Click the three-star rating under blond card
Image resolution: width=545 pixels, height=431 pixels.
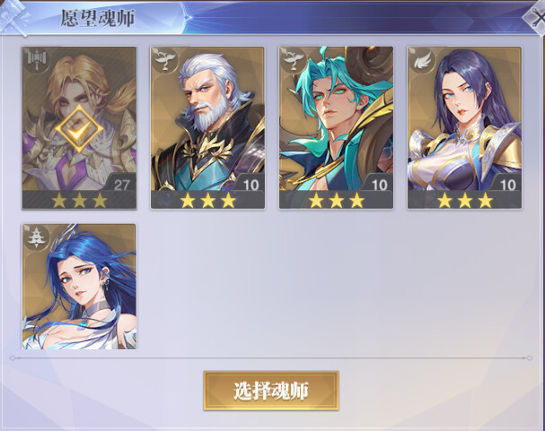(79, 200)
